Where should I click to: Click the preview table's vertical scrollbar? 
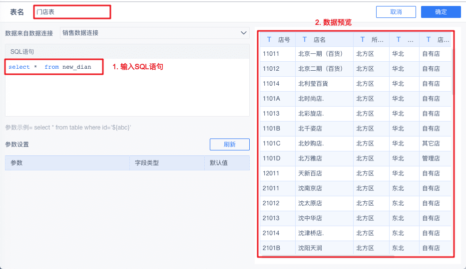coord(452,70)
